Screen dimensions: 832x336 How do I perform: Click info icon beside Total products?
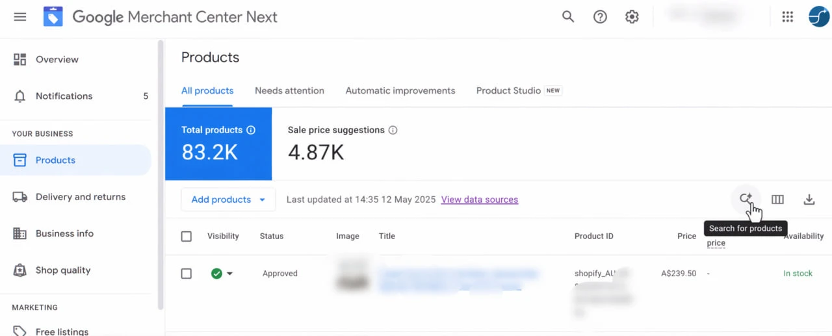pos(251,130)
